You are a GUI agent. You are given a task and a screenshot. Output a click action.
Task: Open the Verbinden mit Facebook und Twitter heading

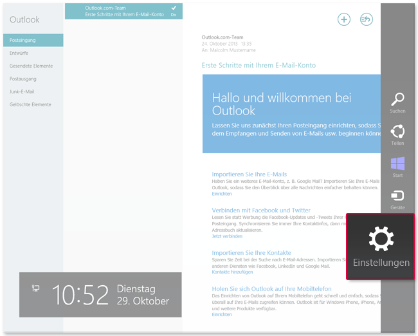coord(262,210)
